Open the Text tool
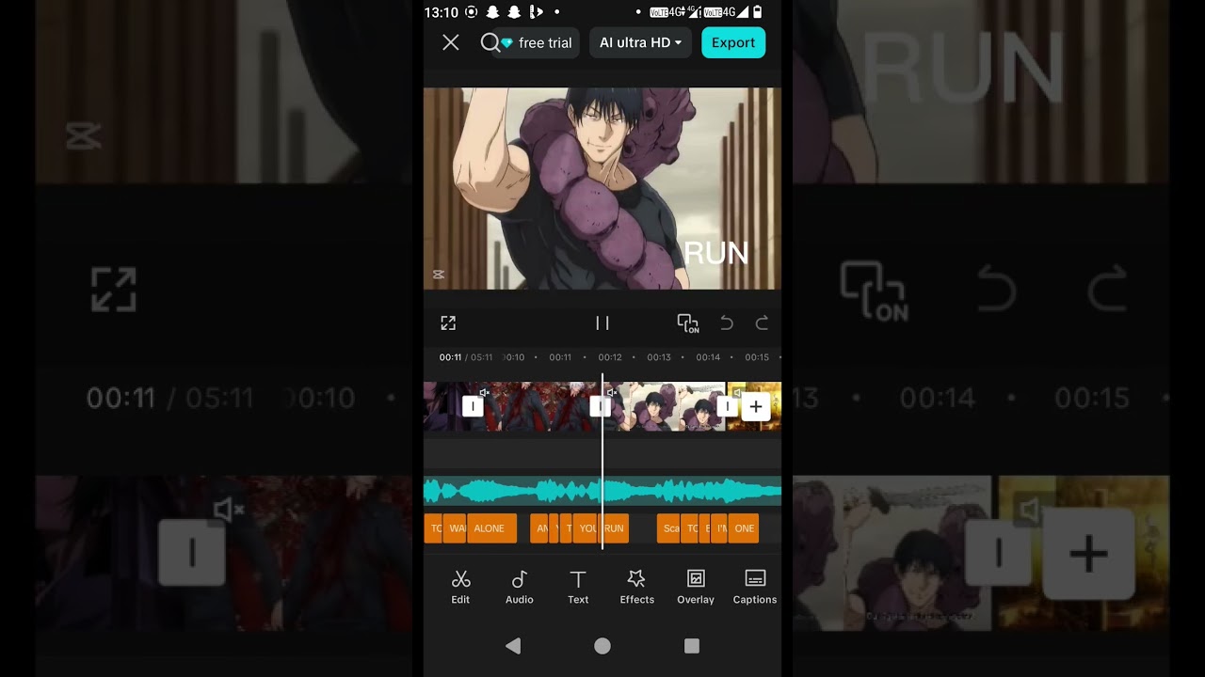The height and width of the screenshot is (677, 1205). (x=578, y=587)
